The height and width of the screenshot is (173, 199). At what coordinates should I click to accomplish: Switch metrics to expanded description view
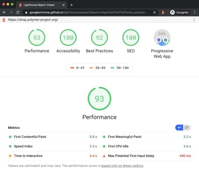coord(187,127)
